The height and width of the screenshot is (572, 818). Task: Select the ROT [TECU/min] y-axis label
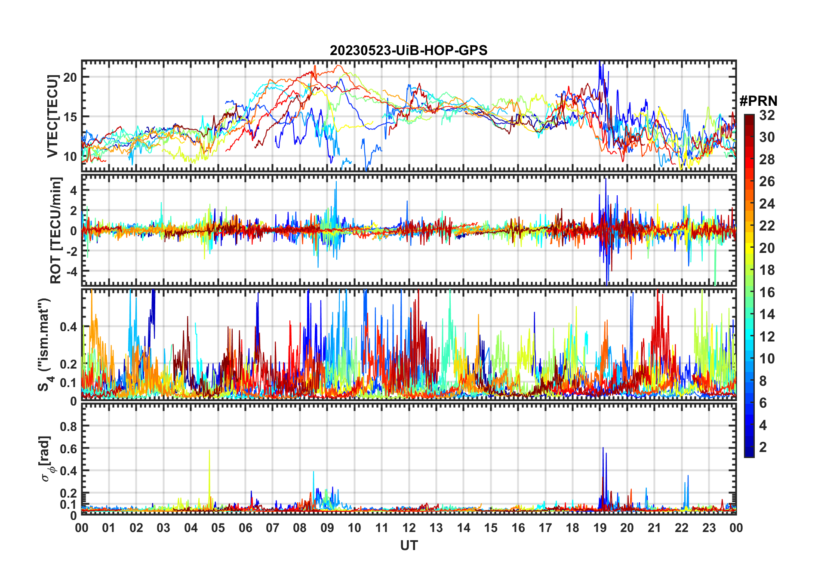point(56,230)
